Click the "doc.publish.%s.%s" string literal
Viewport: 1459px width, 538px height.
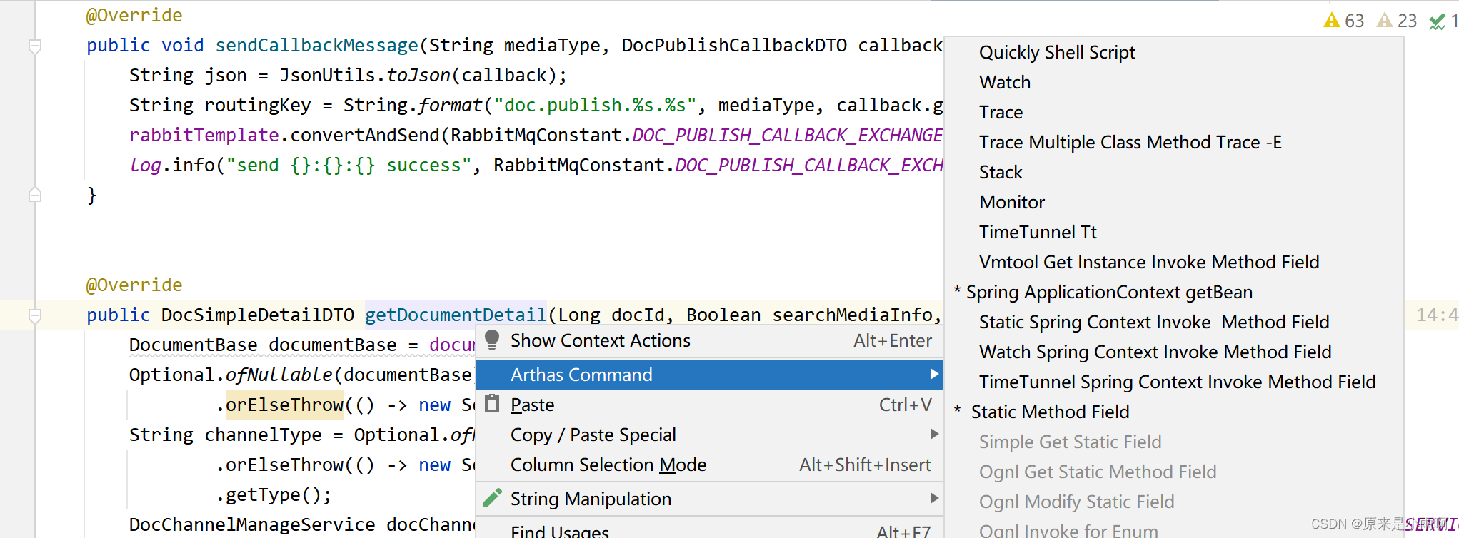coord(594,105)
